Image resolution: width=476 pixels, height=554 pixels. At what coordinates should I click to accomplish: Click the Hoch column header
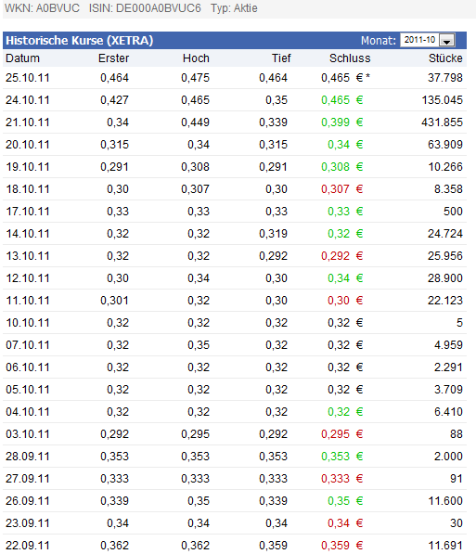(x=196, y=58)
